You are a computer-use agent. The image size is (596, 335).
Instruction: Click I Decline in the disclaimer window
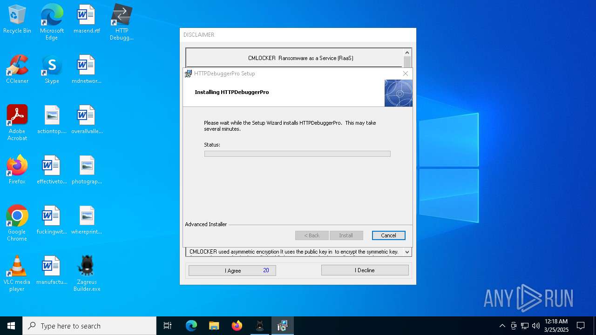tap(365, 270)
